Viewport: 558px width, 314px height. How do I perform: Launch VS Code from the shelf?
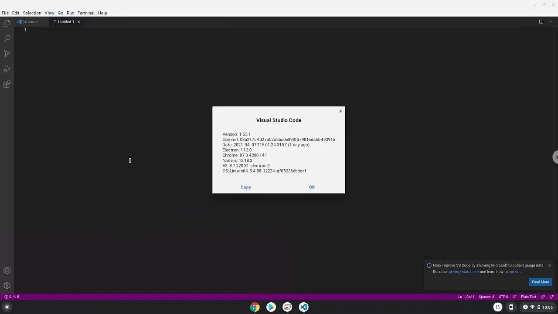(x=303, y=307)
